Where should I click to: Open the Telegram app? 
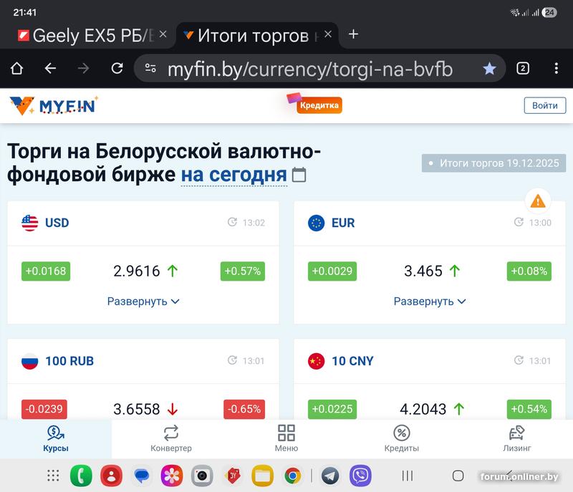(330, 476)
